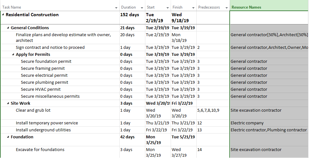This screenshot has width=309, height=158.
Task: Collapse the Foundation task group
Action: pos(8,137)
